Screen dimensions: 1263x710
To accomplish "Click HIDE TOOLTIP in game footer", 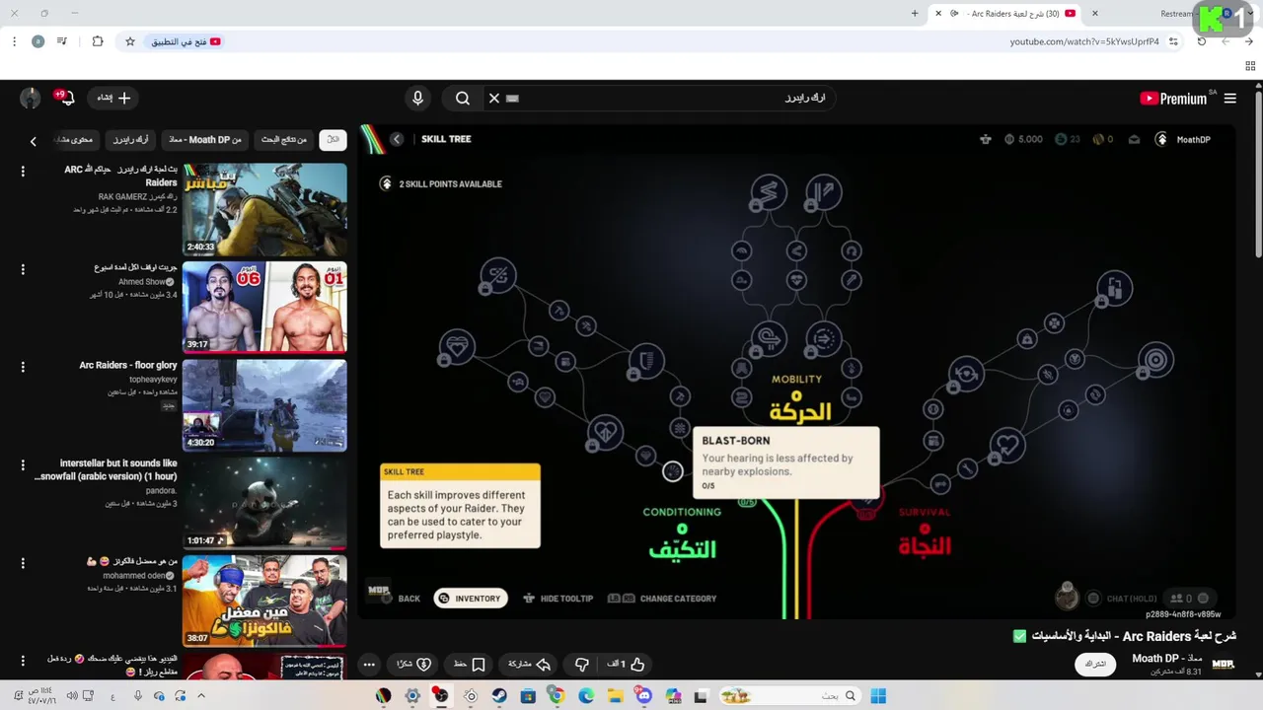I will click(557, 599).
